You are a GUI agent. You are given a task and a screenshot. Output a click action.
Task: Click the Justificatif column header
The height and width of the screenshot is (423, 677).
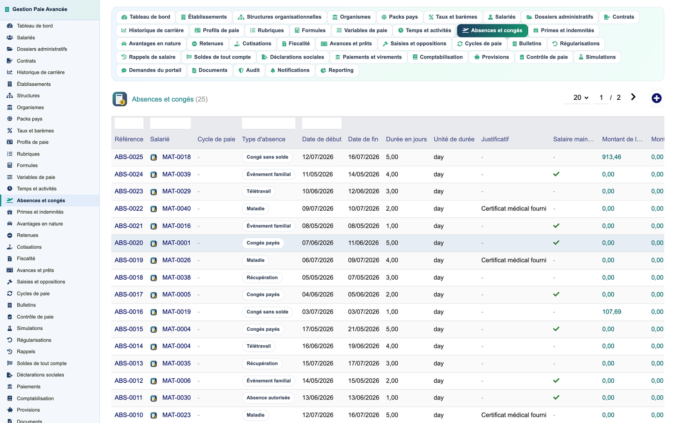pyautogui.click(x=495, y=139)
